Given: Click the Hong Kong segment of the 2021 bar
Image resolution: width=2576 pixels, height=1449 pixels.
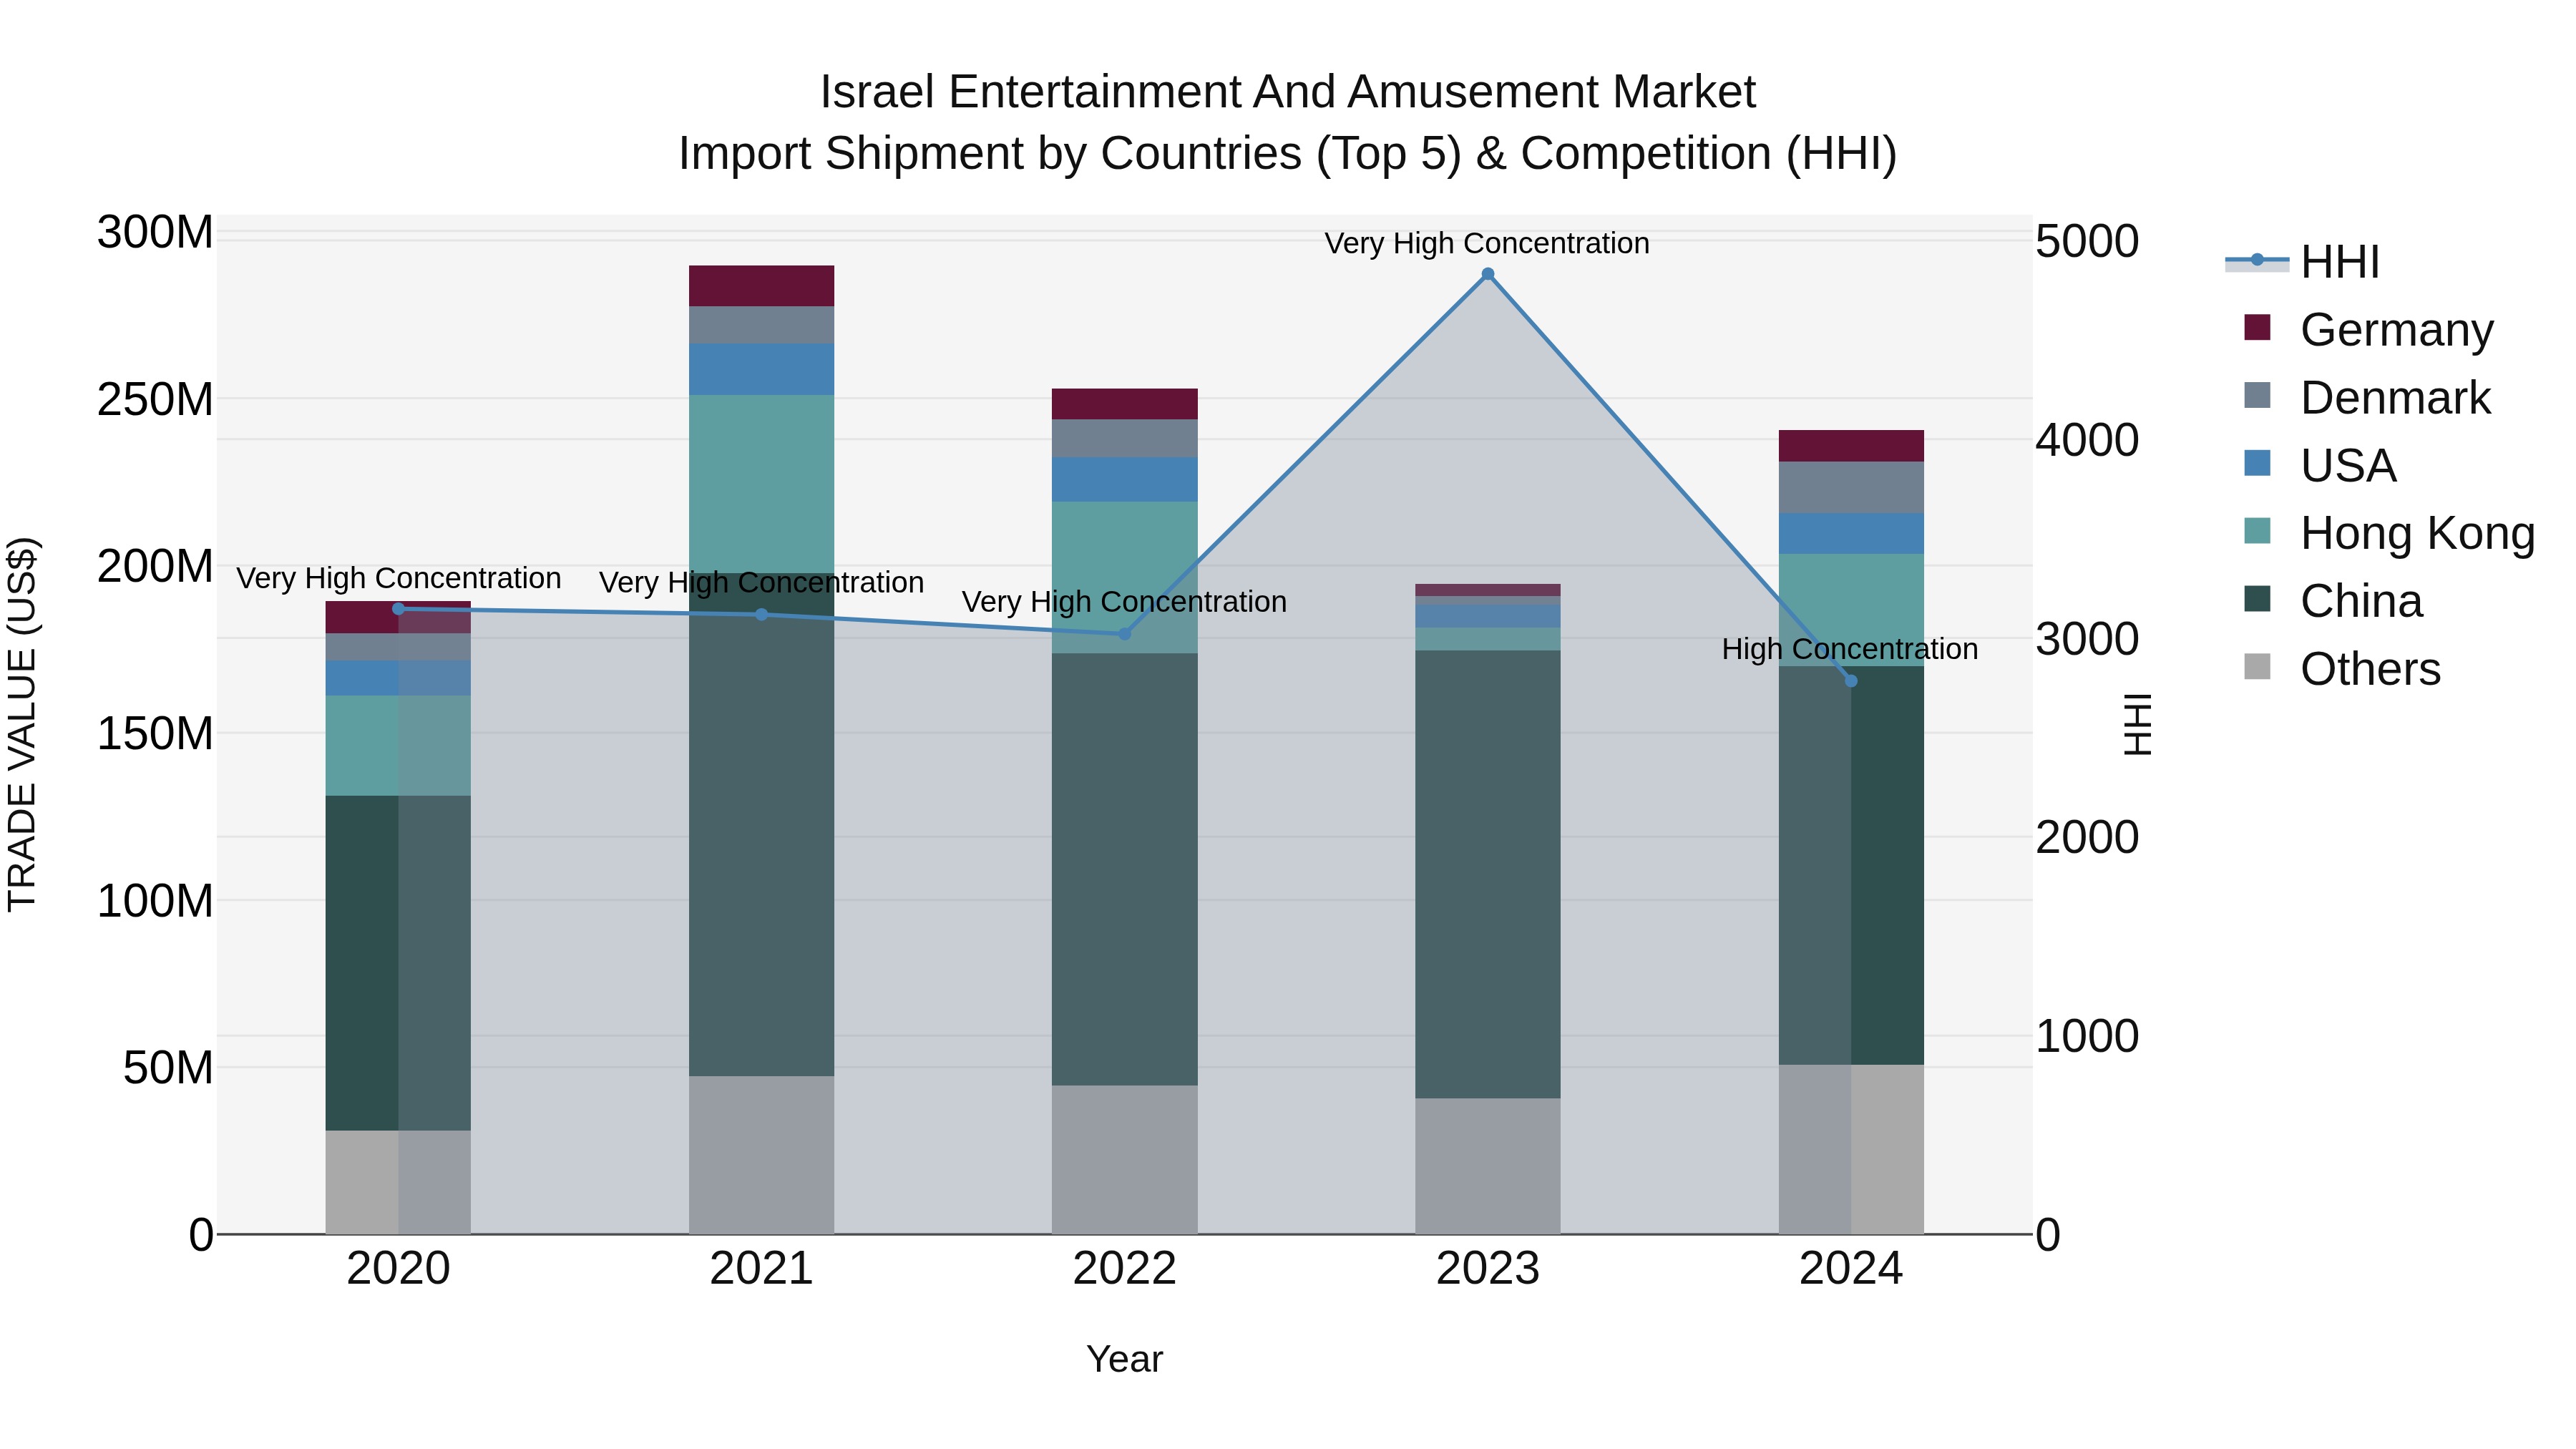Looking at the screenshot, I should click(x=762, y=484).
